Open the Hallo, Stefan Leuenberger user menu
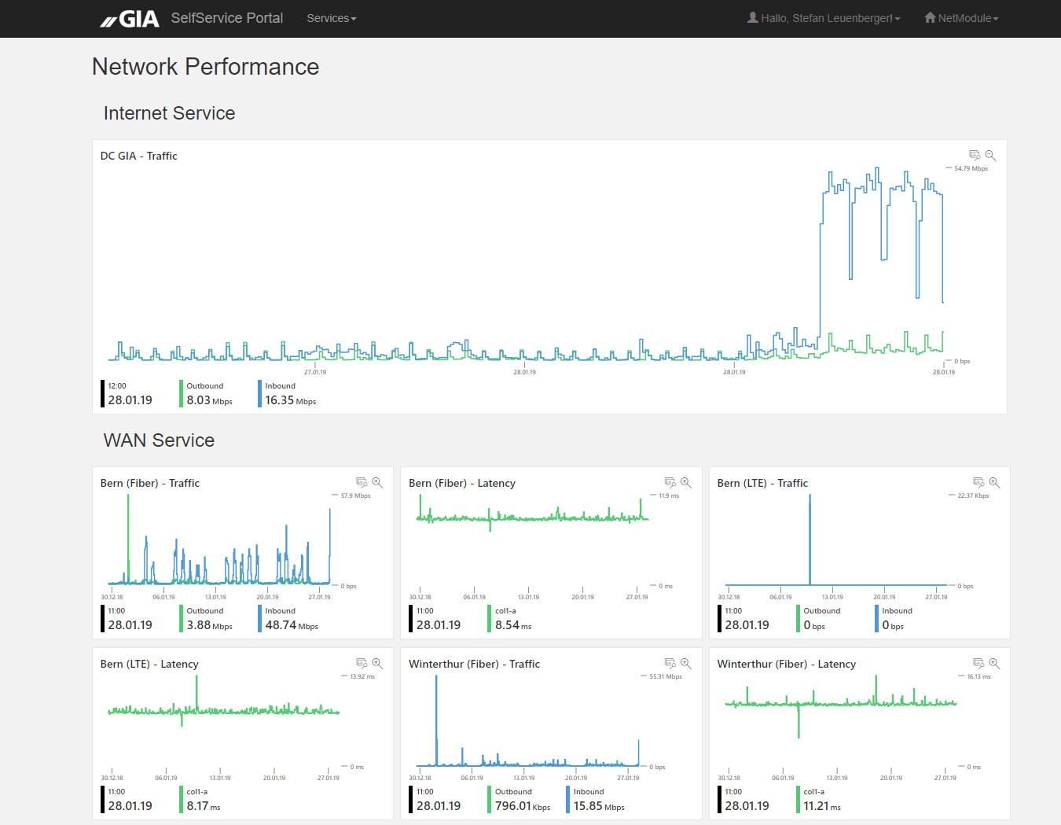This screenshot has width=1061, height=825. 824,18
